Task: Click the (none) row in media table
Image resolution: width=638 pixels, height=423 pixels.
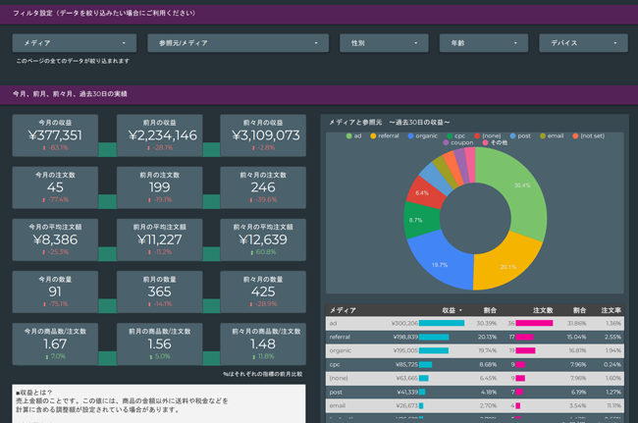Action: point(475,378)
